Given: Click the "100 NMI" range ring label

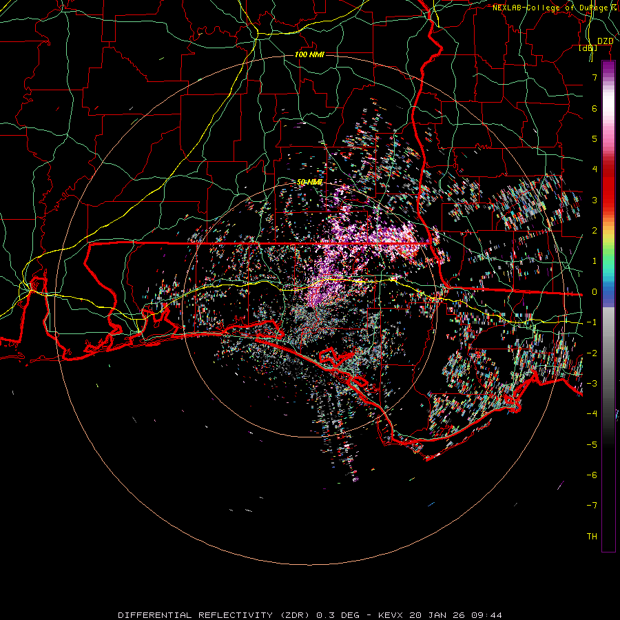Looking at the screenshot, I should coord(309,54).
